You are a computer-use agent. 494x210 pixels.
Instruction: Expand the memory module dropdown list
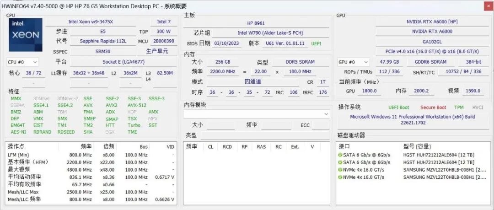[x=257, y=114]
